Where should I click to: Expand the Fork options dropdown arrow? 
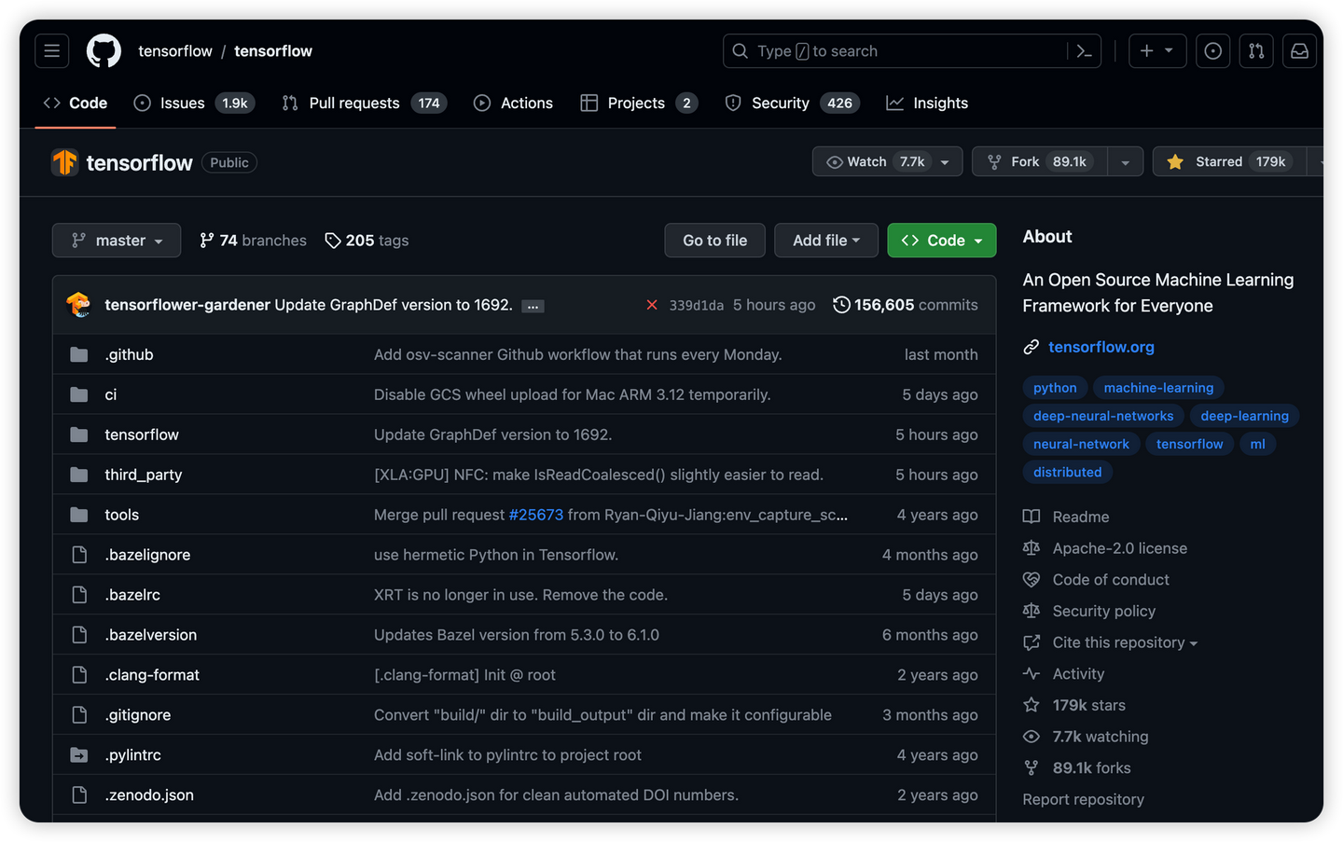point(1126,162)
